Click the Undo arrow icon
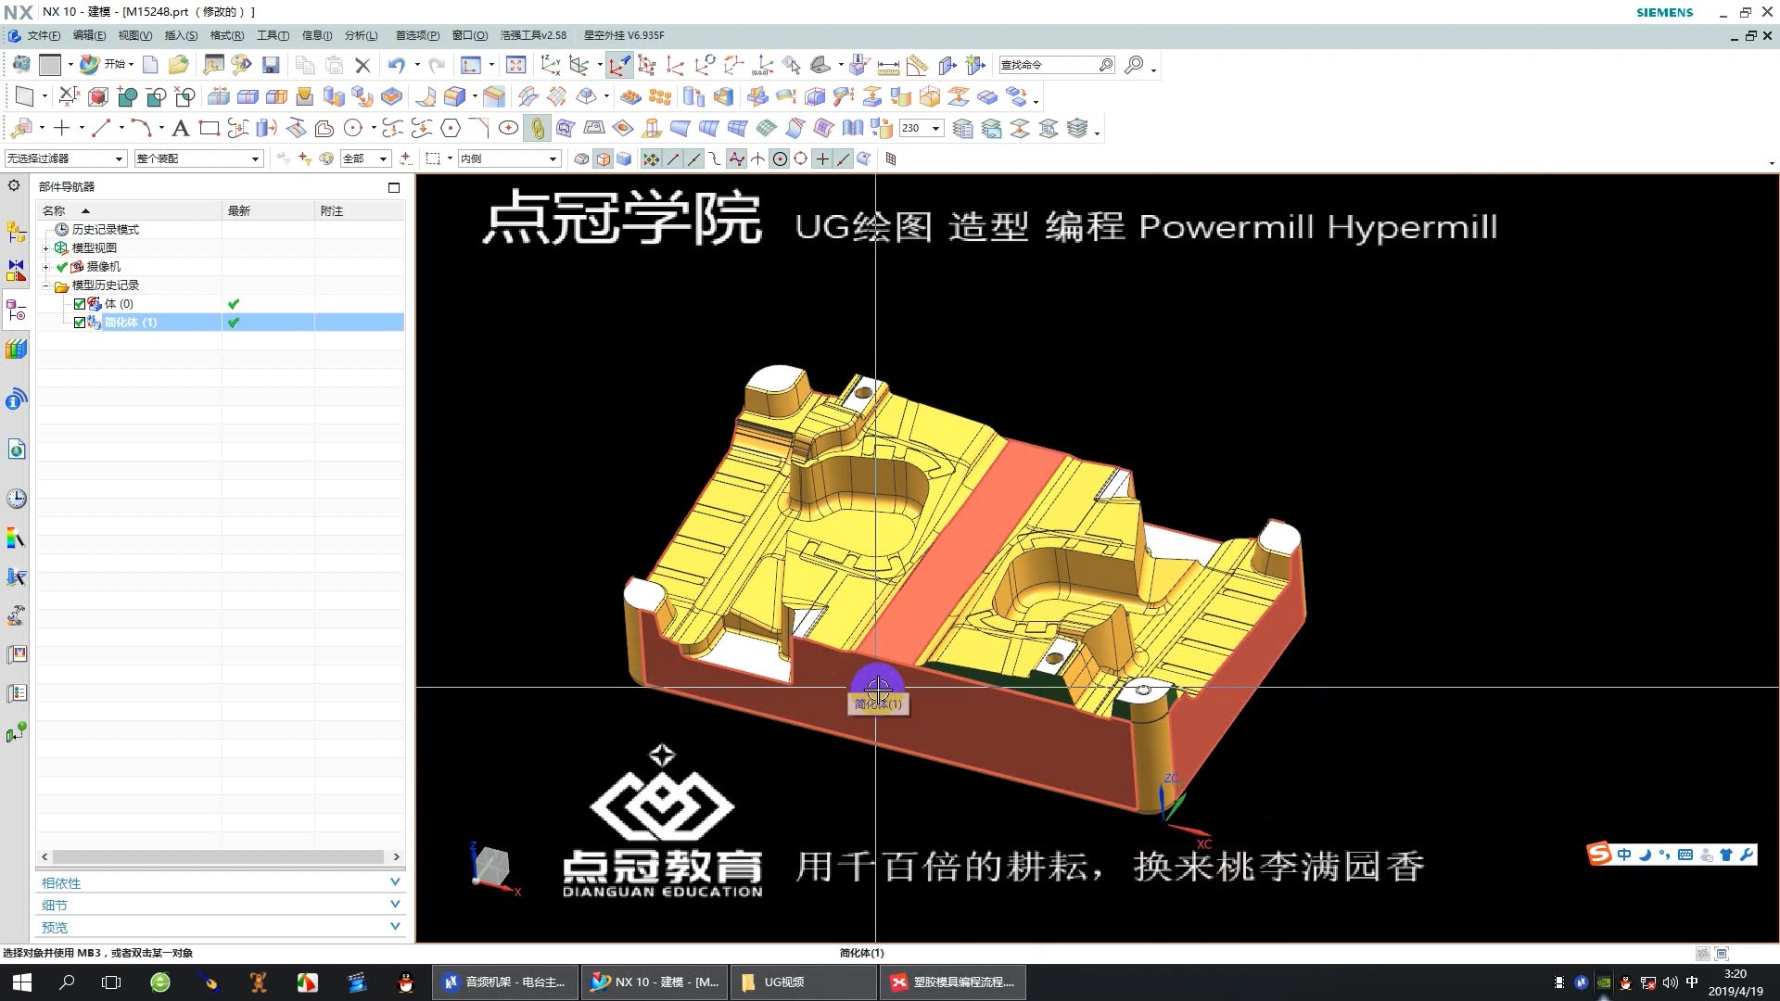Image resolution: width=1780 pixels, height=1001 pixels. pos(397,65)
